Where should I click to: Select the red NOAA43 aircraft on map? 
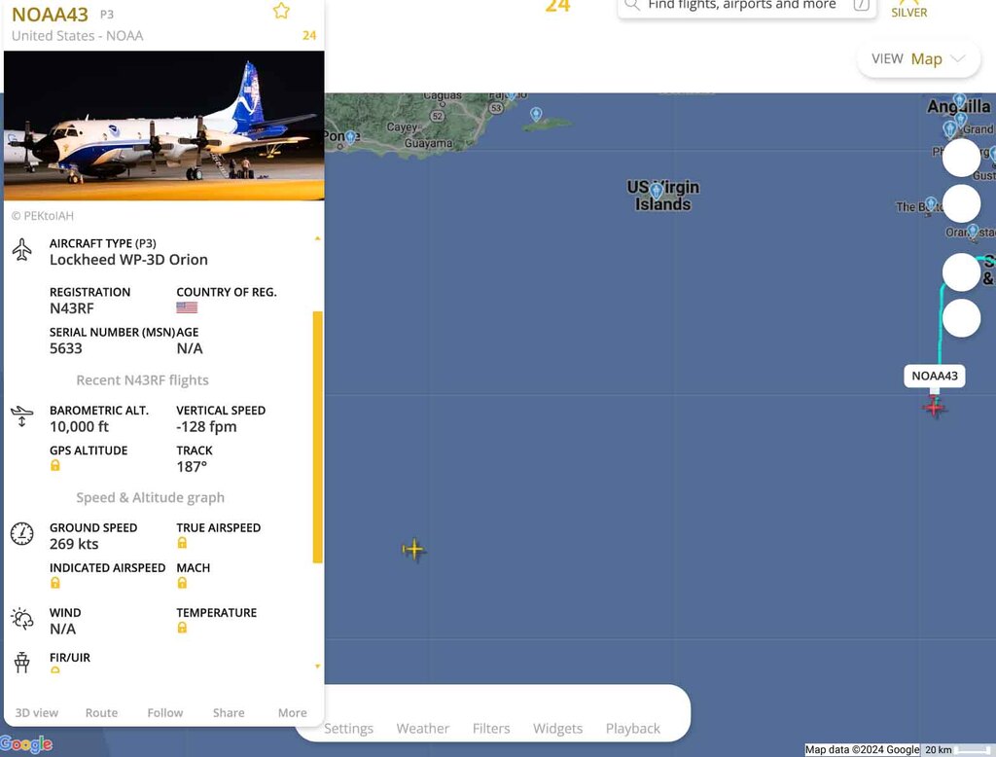pyautogui.click(x=934, y=406)
